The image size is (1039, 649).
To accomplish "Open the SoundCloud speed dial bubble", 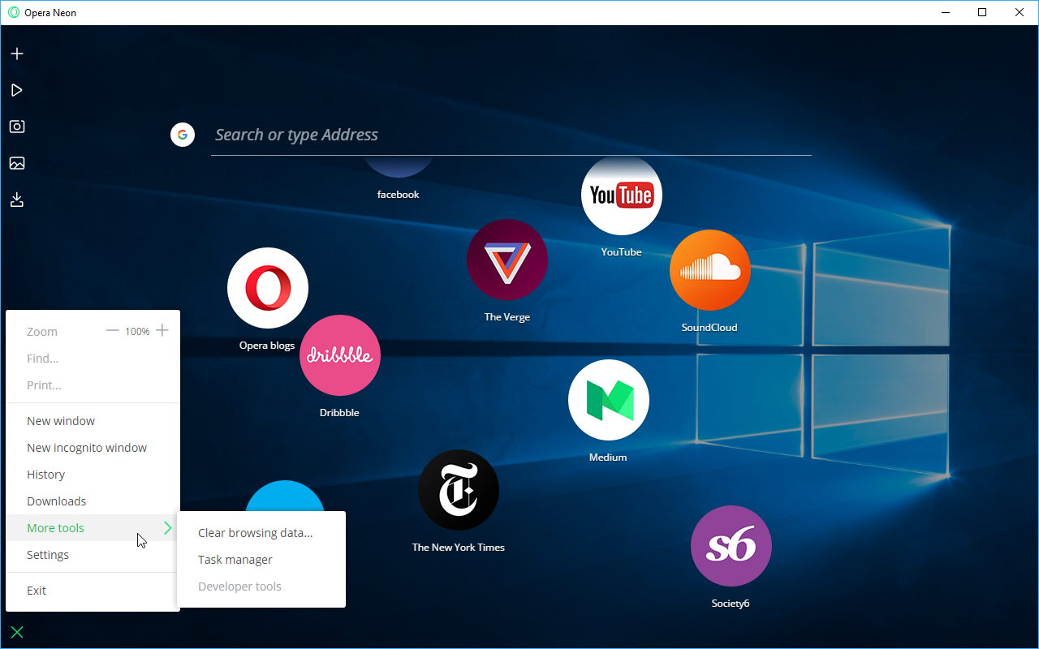I will [x=710, y=270].
